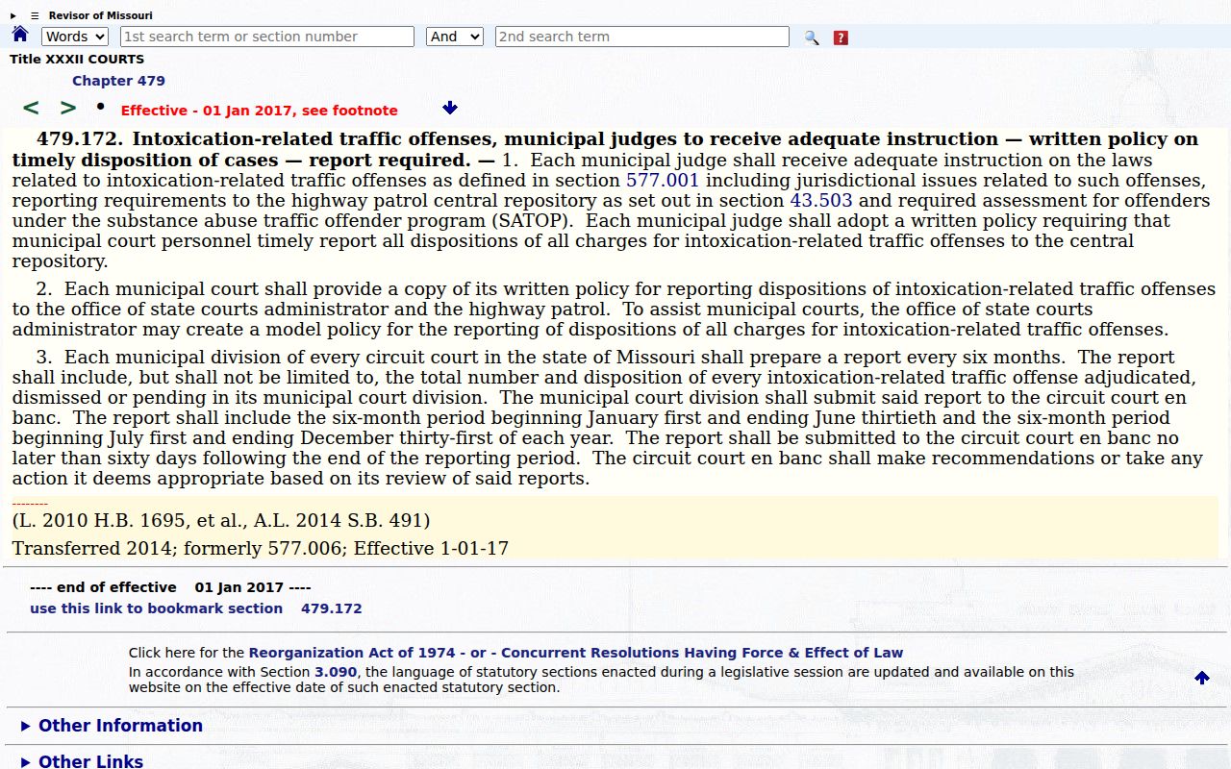Click the end of effective 01 Jan 2017 line
Viewport: 1231px width, 769px height.
pyautogui.click(x=170, y=587)
